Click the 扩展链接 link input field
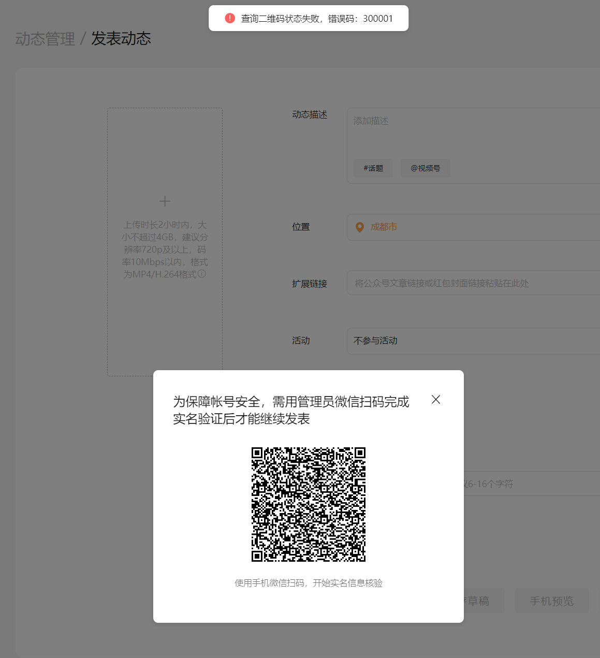 [x=473, y=283]
